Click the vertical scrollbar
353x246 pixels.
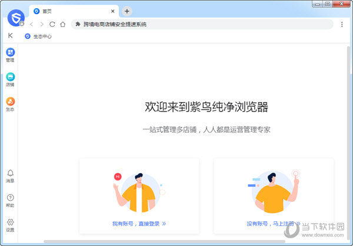coord(348,144)
